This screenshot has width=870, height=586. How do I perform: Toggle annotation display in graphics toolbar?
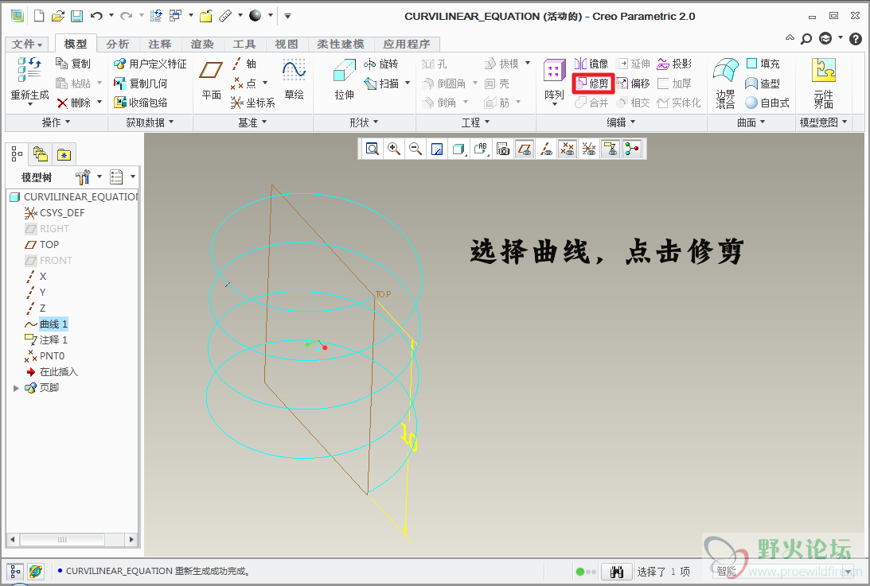[611, 149]
